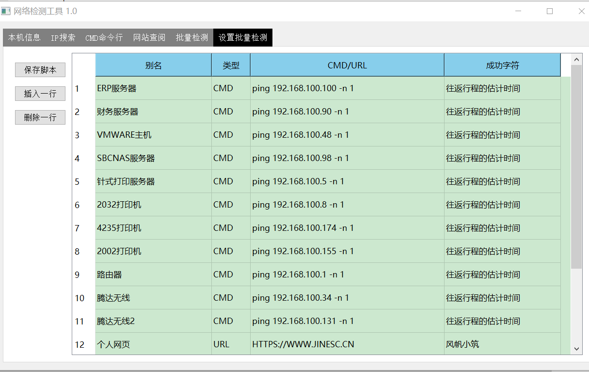The image size is (589, 372).
Task: Click the 风帆小筑 success string cell
Action: click(502, 344)
